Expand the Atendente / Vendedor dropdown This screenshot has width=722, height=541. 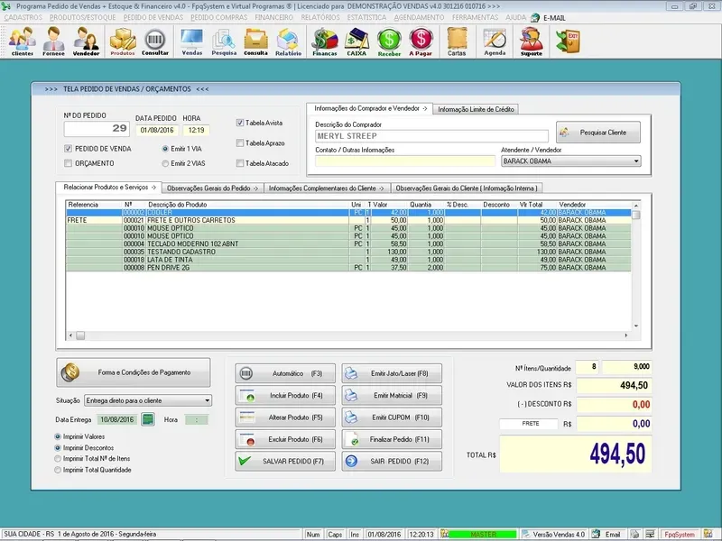click(636, 161)
